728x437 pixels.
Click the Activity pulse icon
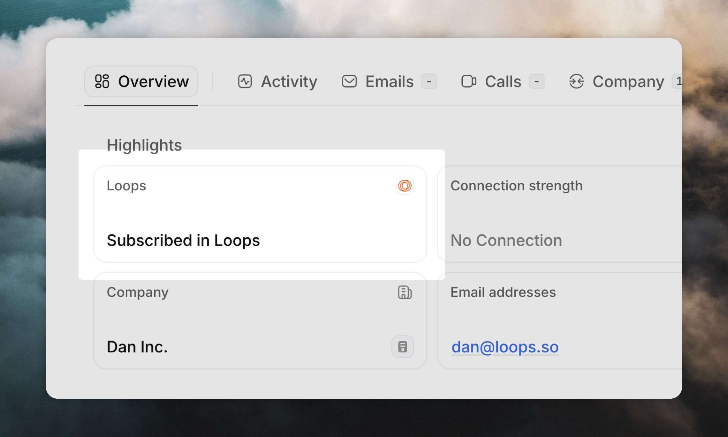click(245, 81)
